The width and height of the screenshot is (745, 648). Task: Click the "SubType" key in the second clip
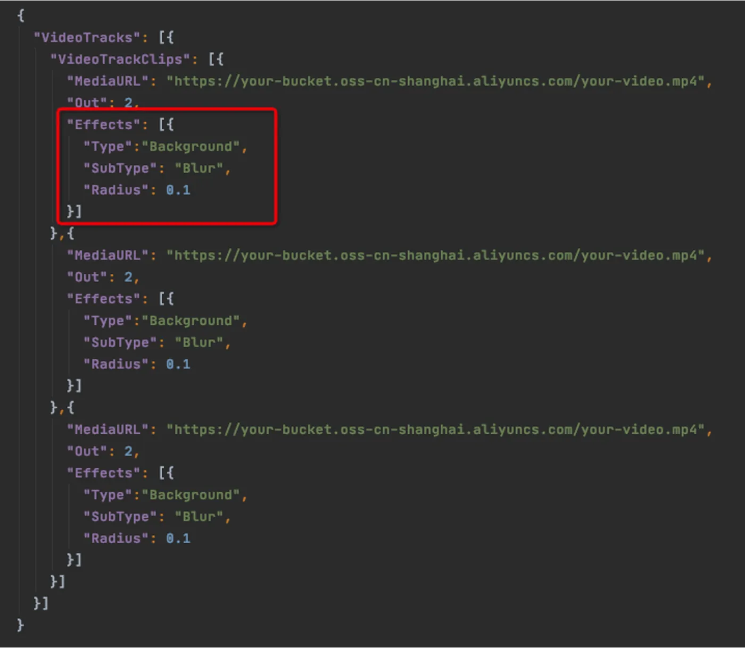click(x=120, y=343)
